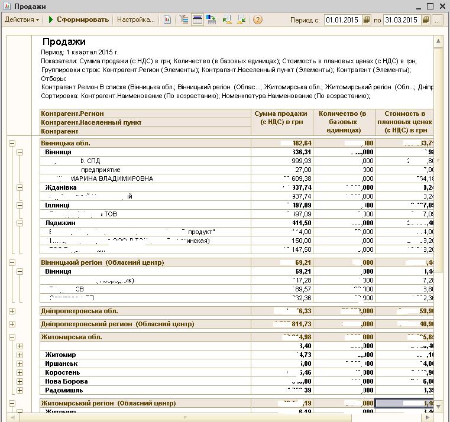Select the Сумма продажи (с НДС) column header
The height and width of the screenshot is (422, 450).
(282, 122)
